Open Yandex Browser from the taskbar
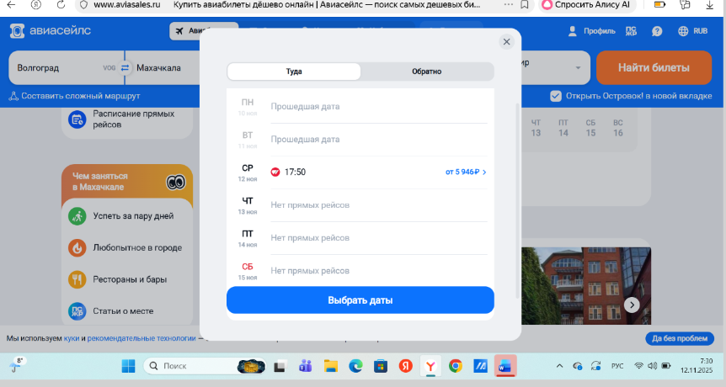Viewport: 726px width, 387px height. pyautogui.click(x=430, y=366)
